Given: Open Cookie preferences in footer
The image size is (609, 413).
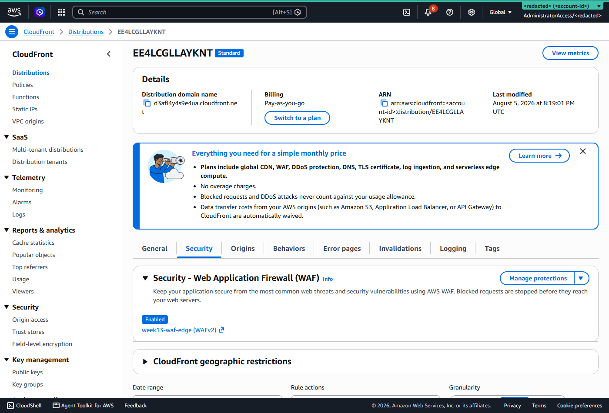Looking at the screenshot, I should 579,406.
